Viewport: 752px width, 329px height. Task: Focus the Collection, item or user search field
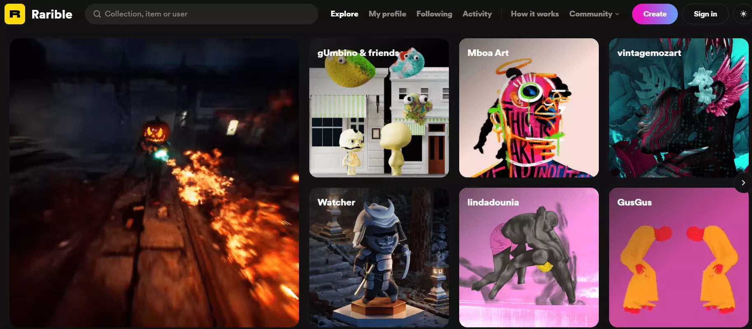(x=201, y=14)
